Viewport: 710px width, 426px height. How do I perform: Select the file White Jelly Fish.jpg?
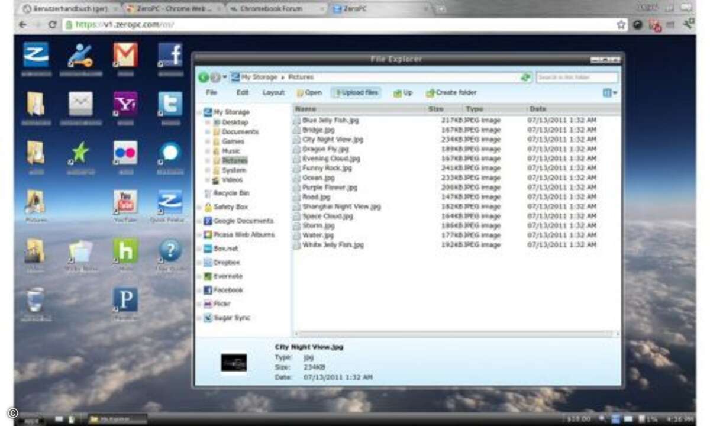click(x=329, y=245)
